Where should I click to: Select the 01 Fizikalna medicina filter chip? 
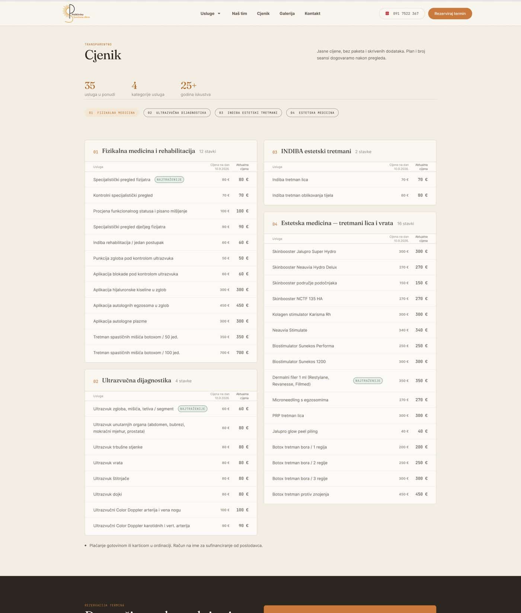[112, 113]
